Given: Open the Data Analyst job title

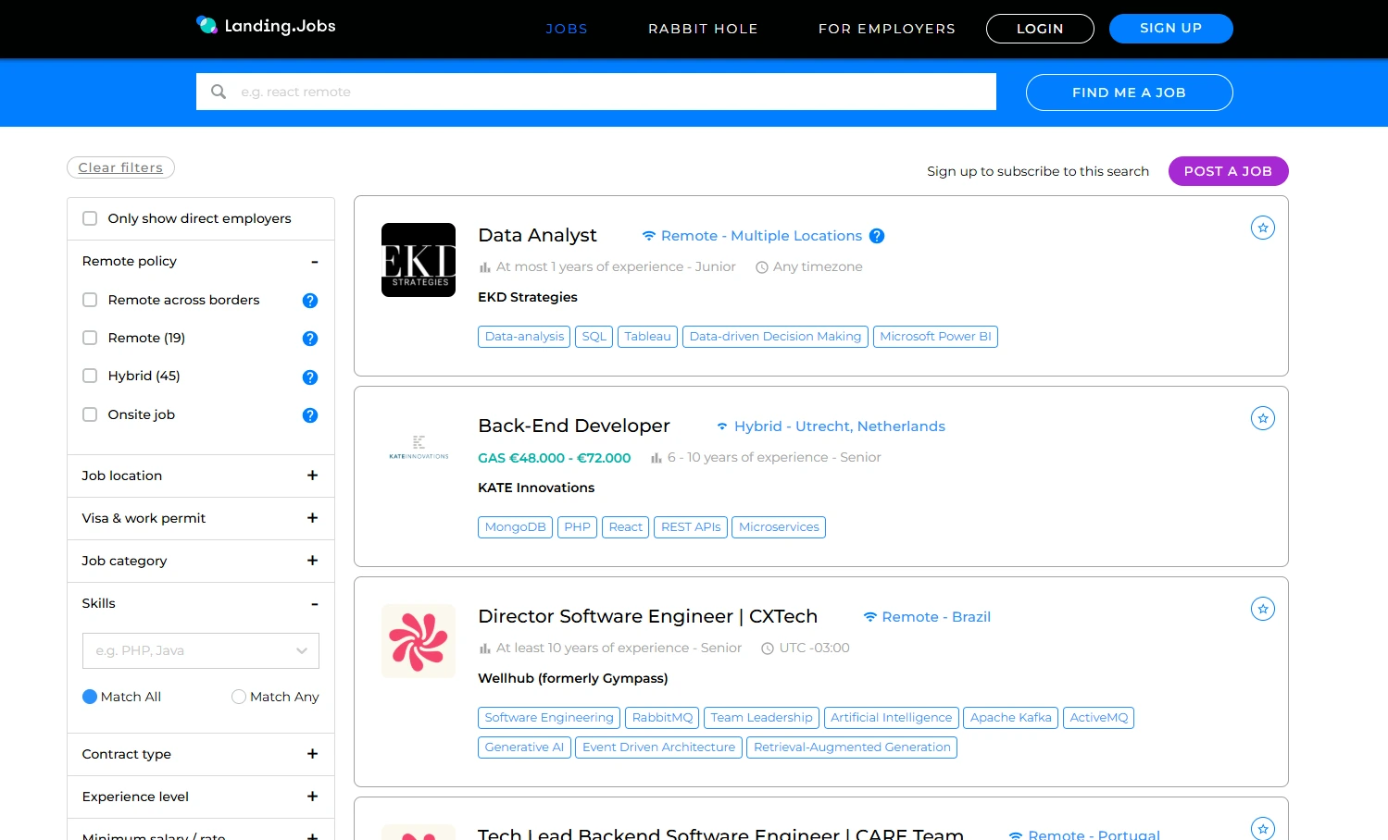Looking at the screenshot, I should [537, 235].
